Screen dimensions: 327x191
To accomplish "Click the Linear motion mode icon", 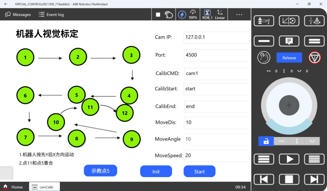I will point(220,14).
